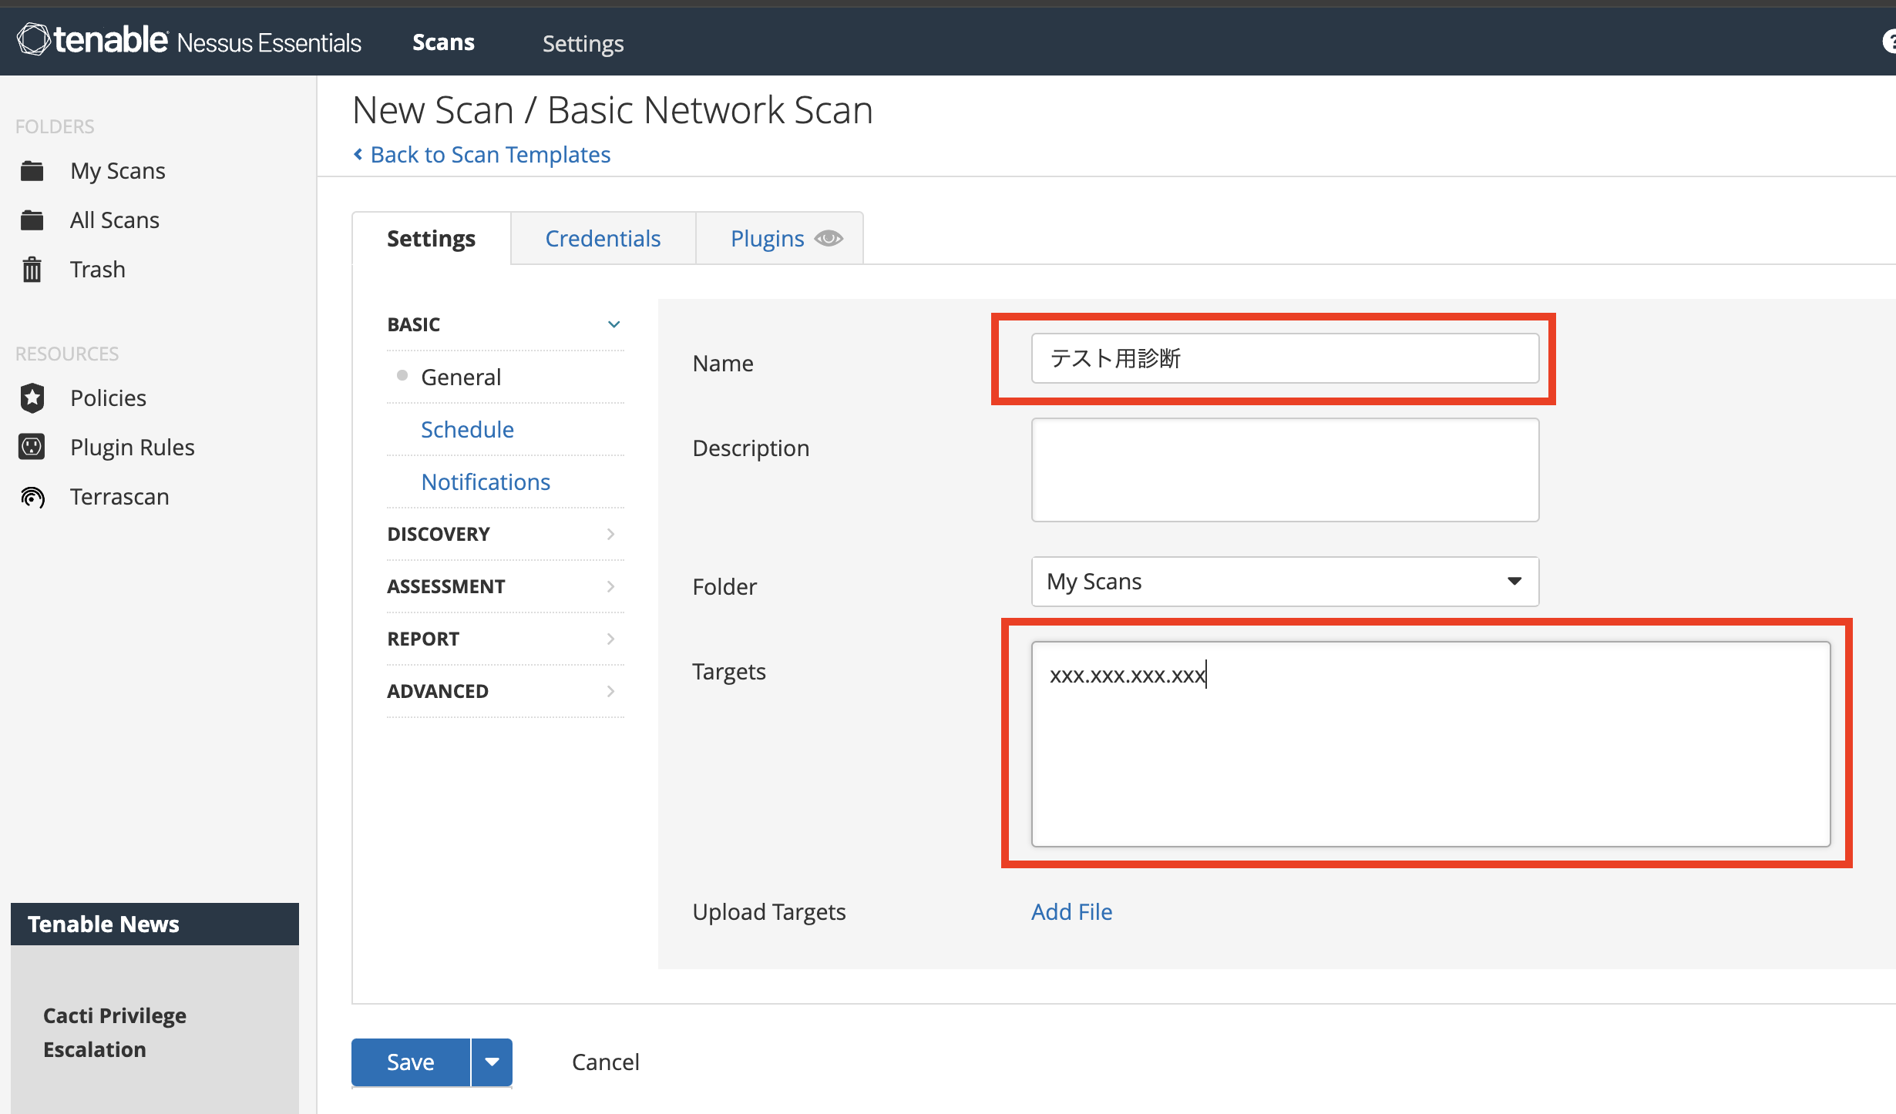
Task: Open the Folder dropdown showing My Scans
Action: coord(1284,582)
